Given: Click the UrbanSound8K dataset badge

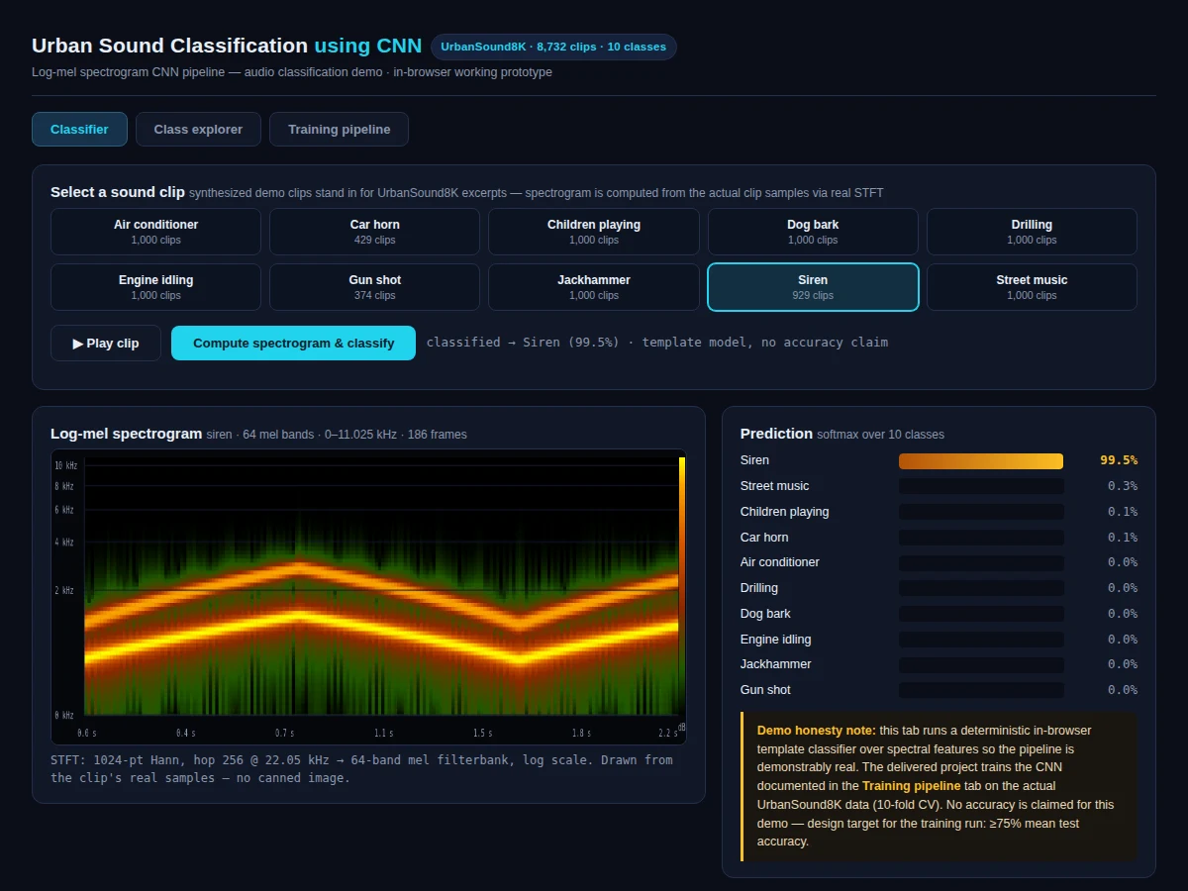Looking at the screenshot, I should pos(553,47).
